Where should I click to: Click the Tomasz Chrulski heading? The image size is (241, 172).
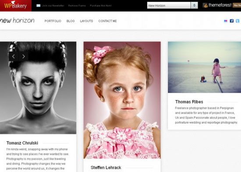pyautogui.click(x=22, y=143)
